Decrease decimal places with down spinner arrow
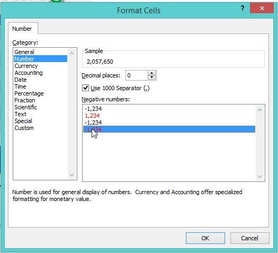 tap(151, 77)
